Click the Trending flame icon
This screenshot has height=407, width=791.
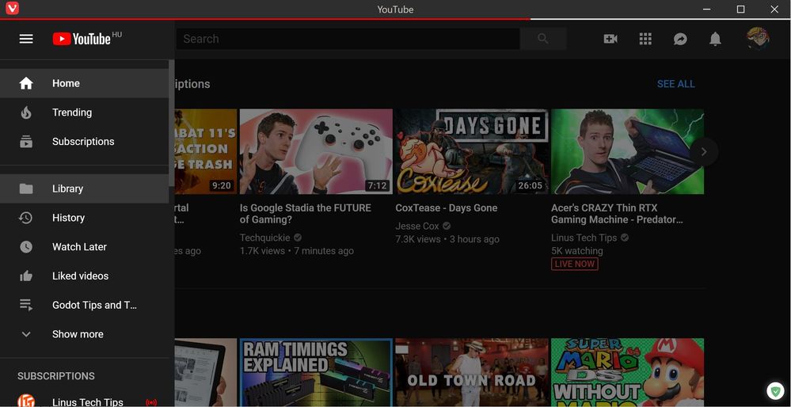(x=25, y=112)
